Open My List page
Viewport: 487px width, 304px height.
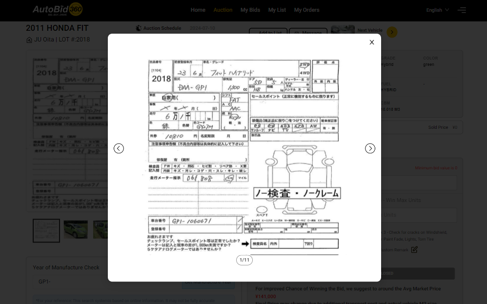277,10
